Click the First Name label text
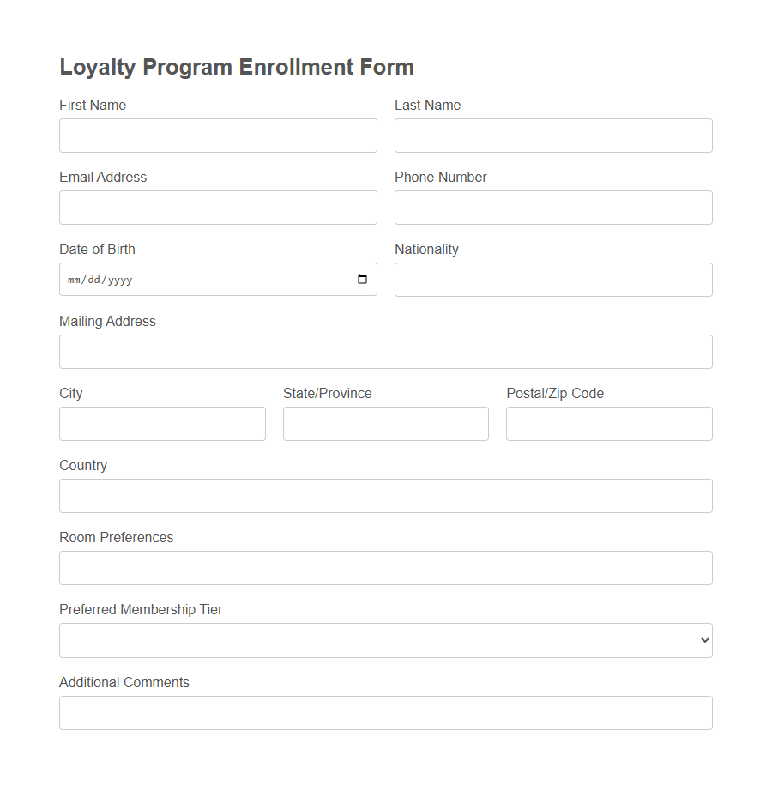772x785 pixels. [x=93, y=105]
